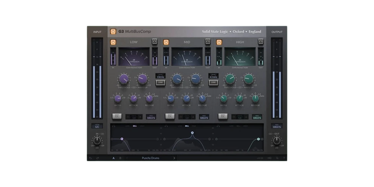Select BELL filter for MID sidechain
Image resolution: width=374 pixels, height=187 pixels.
[x=187, y=126]
